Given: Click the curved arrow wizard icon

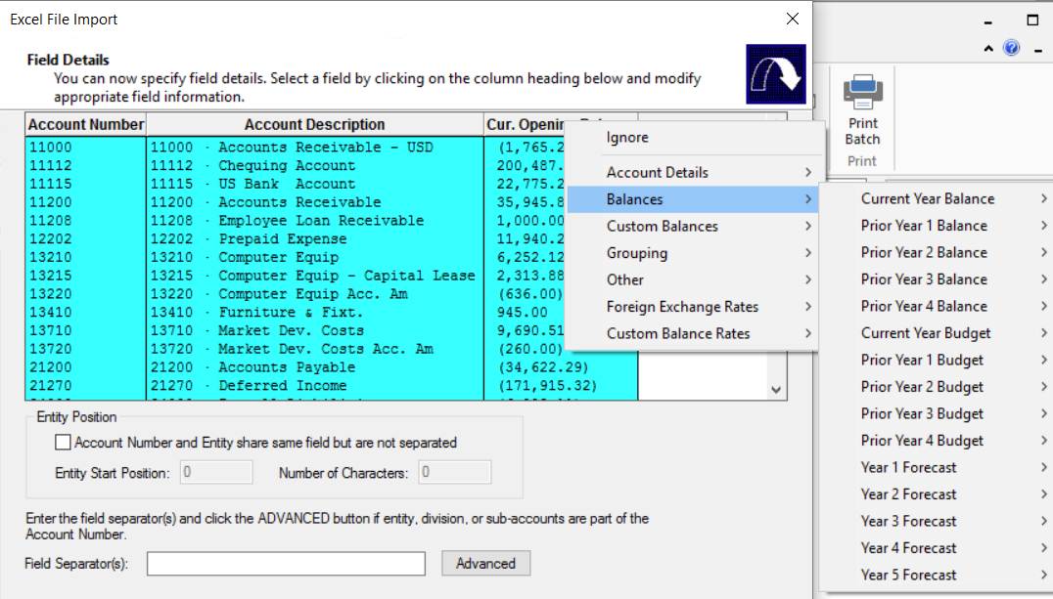Looking at the screenshot, I should 775,73.
